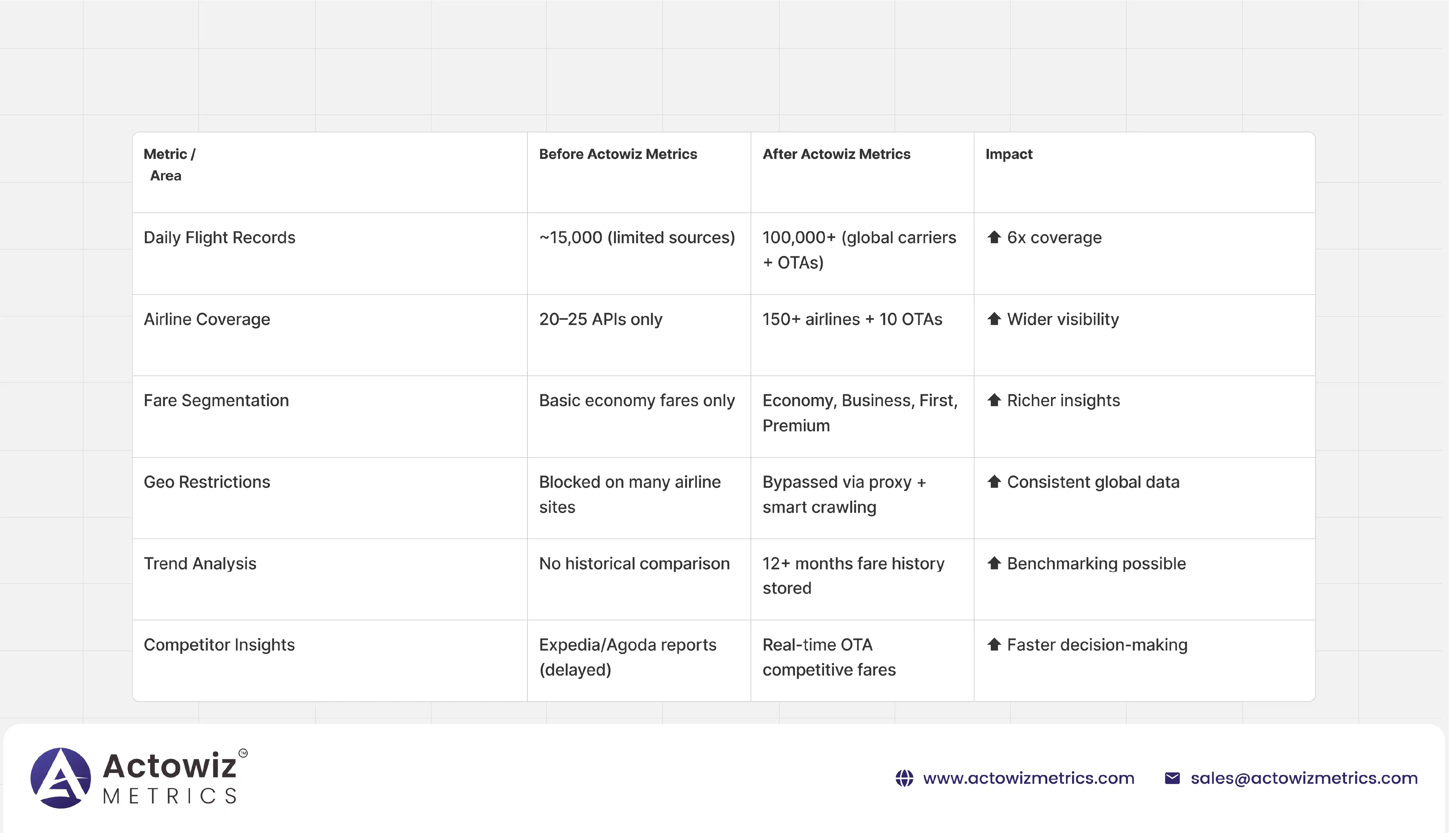Viewport: 1449px width, 833px height.
Task: Click the envelope icon beside sales email
Action: (x=1172, y=778)
